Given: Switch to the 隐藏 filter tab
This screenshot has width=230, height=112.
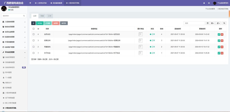Looking at the screenshot, I should pyautogui.click(x=42, y=16).
